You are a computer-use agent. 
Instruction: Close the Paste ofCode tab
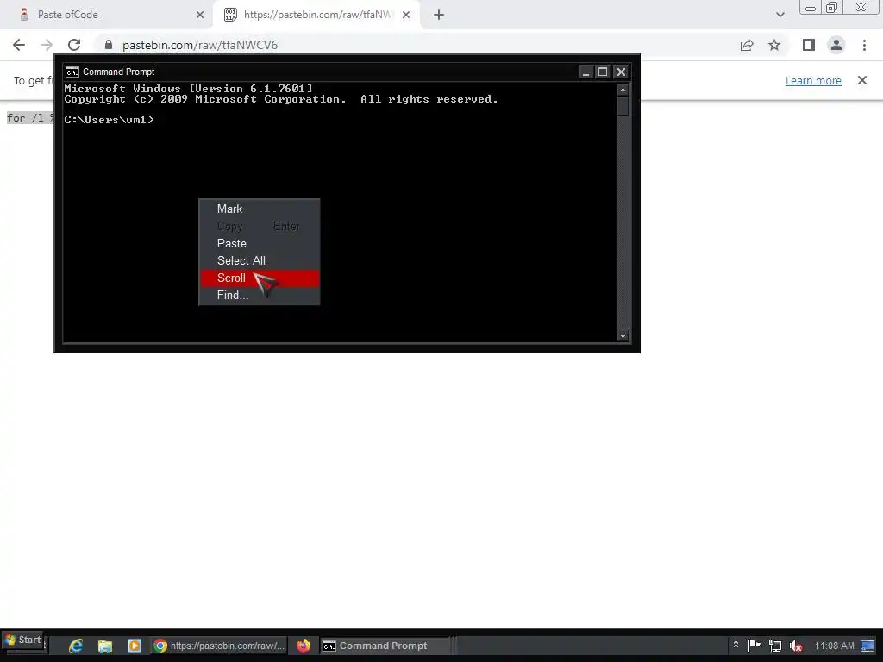tap(200, 15)
